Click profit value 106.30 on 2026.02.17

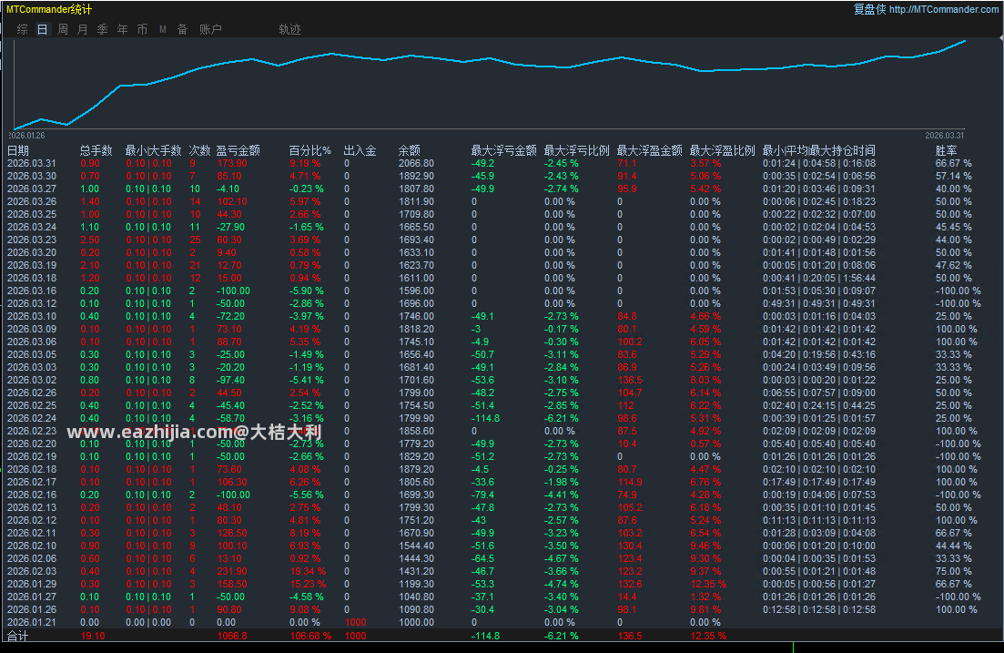[232, 483]
